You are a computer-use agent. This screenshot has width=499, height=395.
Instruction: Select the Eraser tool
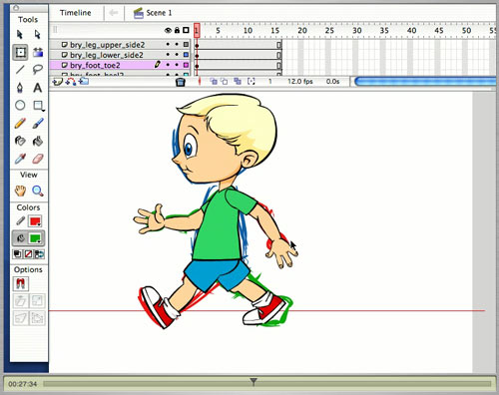38,159
